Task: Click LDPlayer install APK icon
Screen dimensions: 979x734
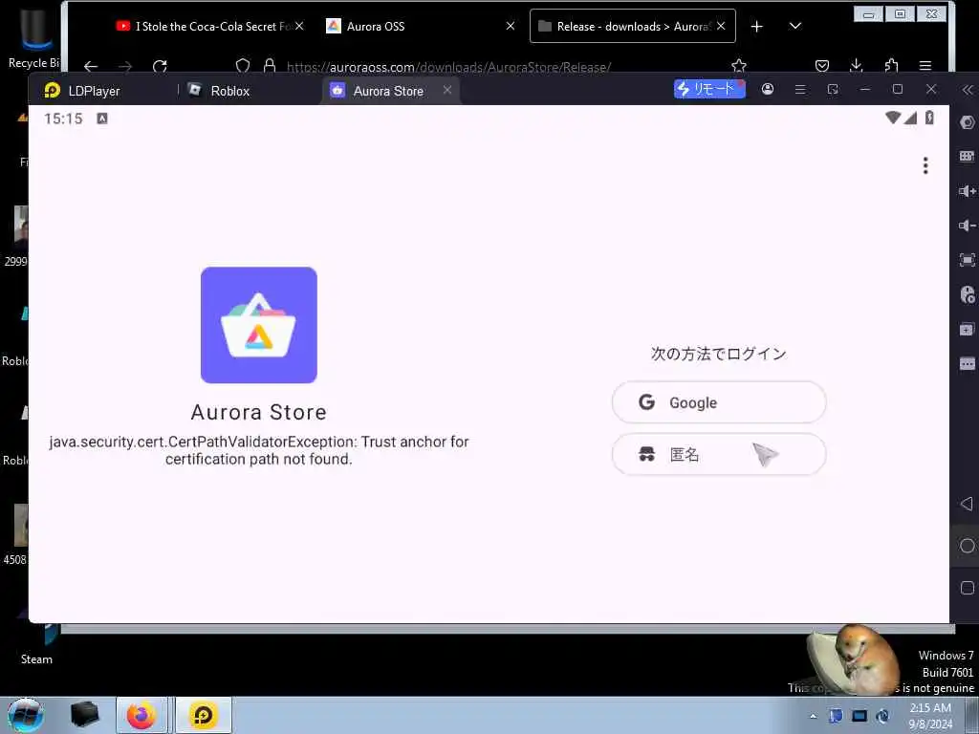Action: pyautogui.click(x=968, y=329)
